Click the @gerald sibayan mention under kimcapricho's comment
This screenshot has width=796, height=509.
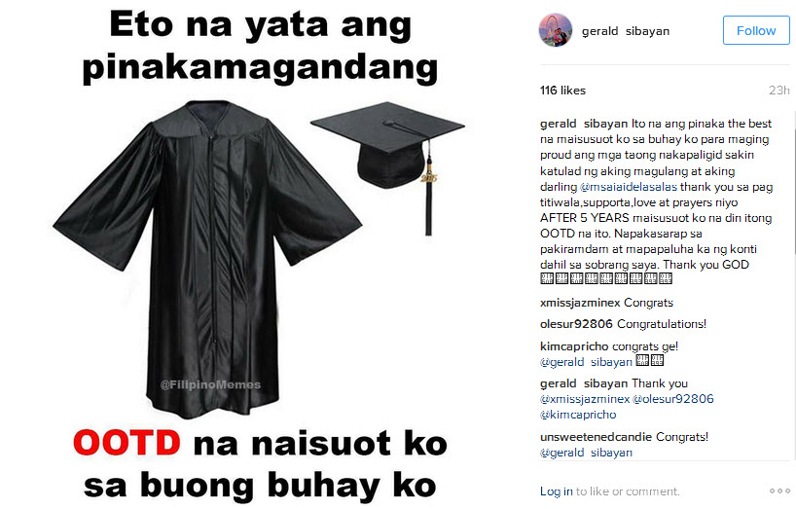[586, 362]
